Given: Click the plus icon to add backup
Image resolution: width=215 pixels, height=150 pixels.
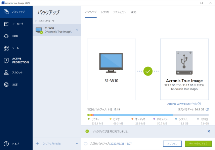Looking at the screenshot, I should click(x=37, y=144).
